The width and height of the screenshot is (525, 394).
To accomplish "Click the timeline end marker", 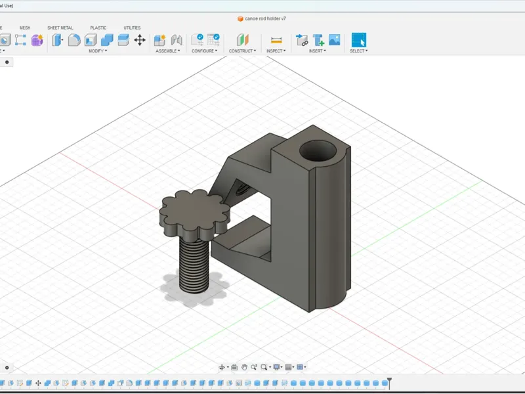I will [389, 383].
